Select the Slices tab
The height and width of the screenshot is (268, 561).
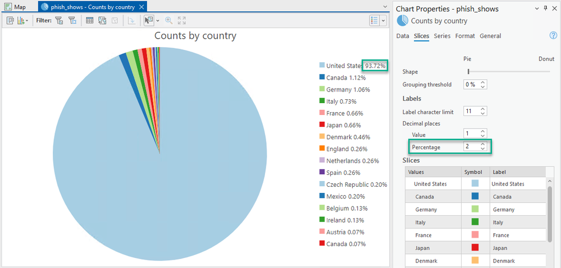point(422,36)
